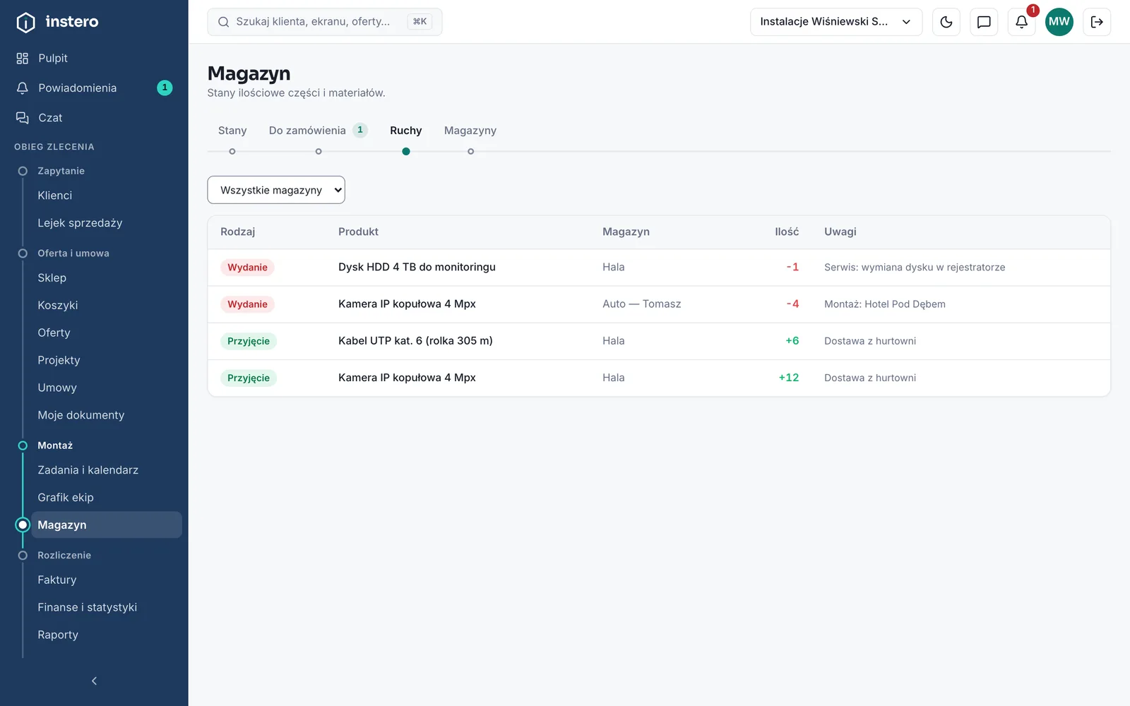Click the Pulpit dashboard icon in sidebar
The height and width of the screenshot is (706, 1130).
tap(23, 58)
